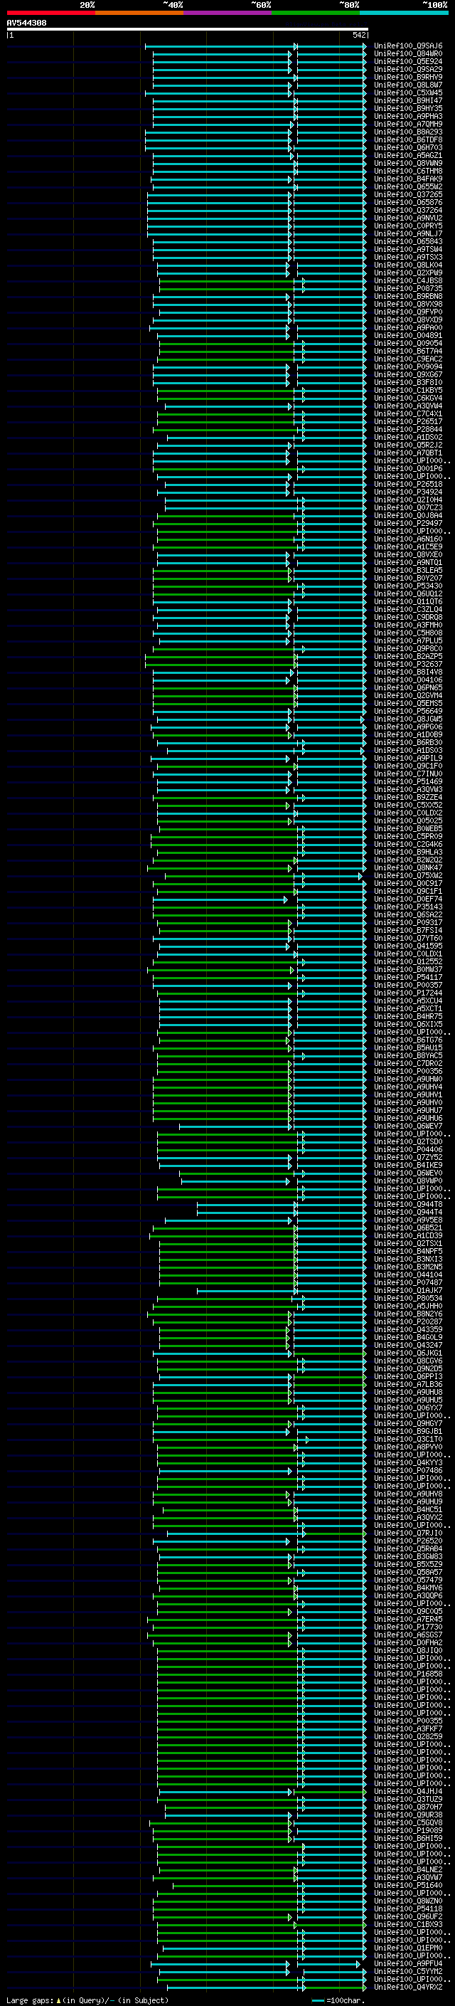
Task: Open hit UniRef100_B9RHV9
Action: pyautogui.click(x=408, y=77)
